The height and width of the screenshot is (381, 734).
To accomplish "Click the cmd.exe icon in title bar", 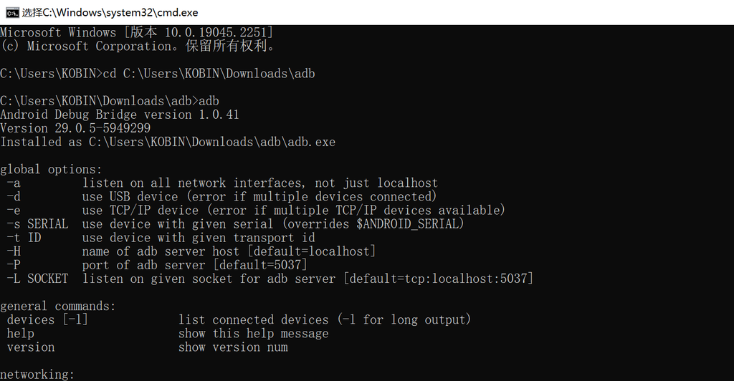I will point(10,12).
